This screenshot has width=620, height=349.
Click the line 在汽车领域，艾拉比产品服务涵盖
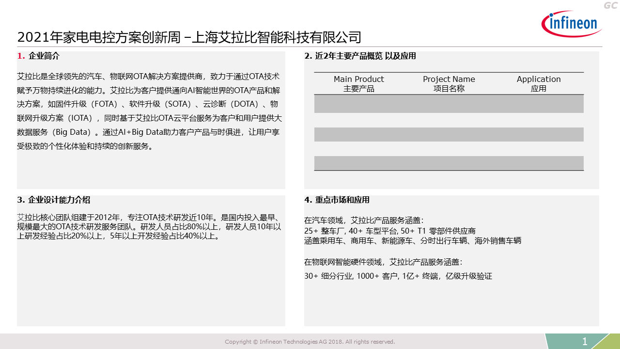point(364,221)
